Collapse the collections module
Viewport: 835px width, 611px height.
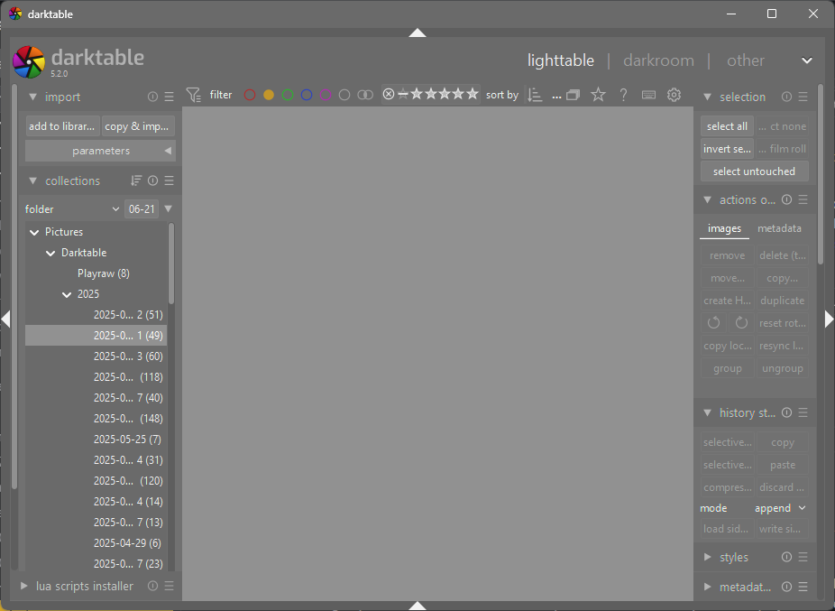(x=33, y=181)
